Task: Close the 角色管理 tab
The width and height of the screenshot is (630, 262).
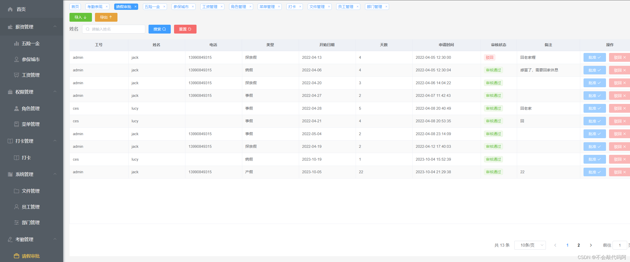Action: 250,7
